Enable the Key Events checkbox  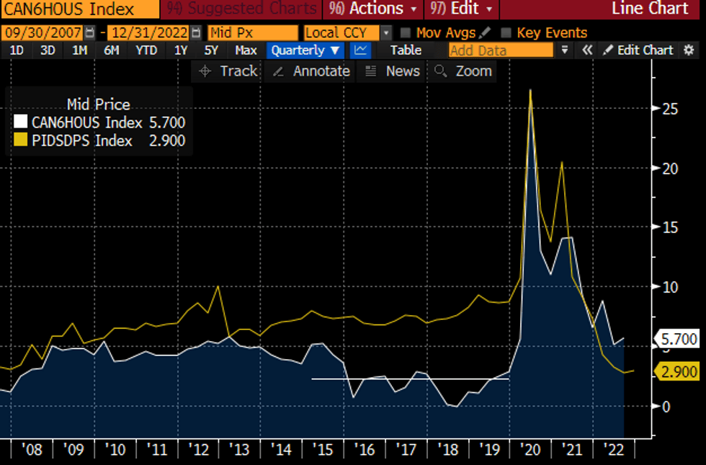pos(506,33)
